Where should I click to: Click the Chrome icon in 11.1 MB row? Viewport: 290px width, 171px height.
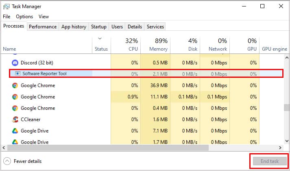click(15, 97)
